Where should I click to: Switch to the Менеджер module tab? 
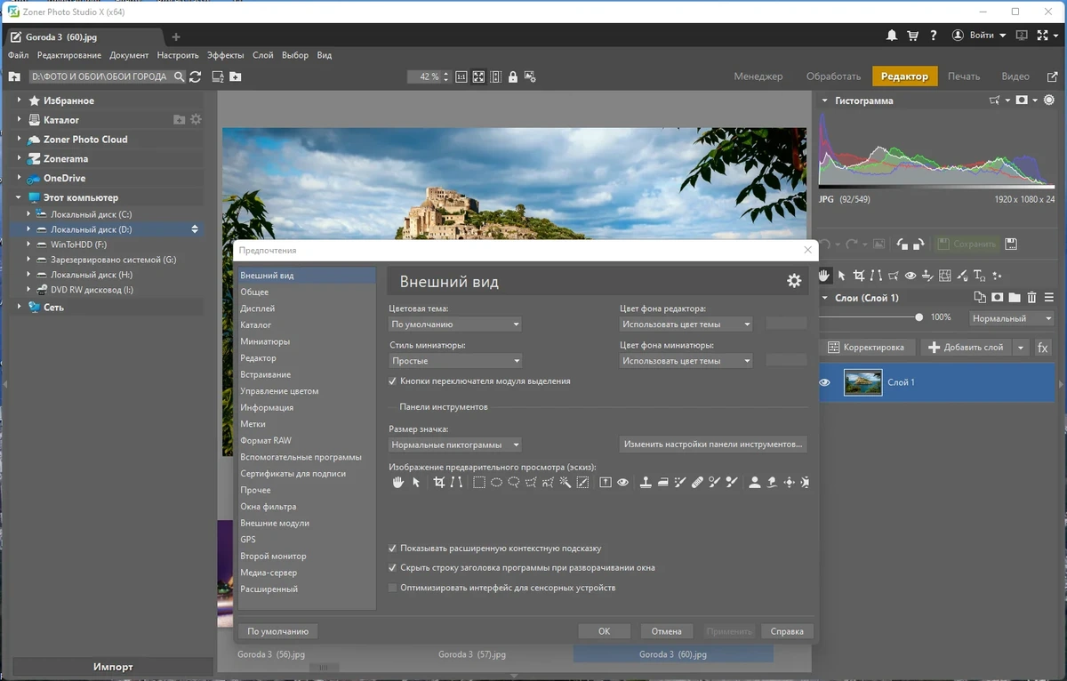[x=758, y=76]
